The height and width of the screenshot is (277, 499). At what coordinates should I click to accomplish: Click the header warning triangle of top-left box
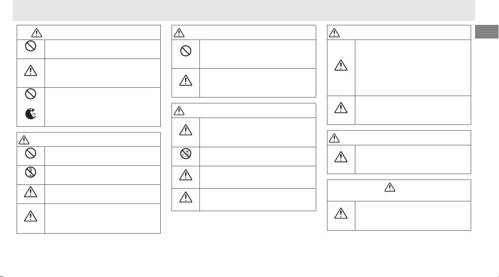tap(37, 32)
